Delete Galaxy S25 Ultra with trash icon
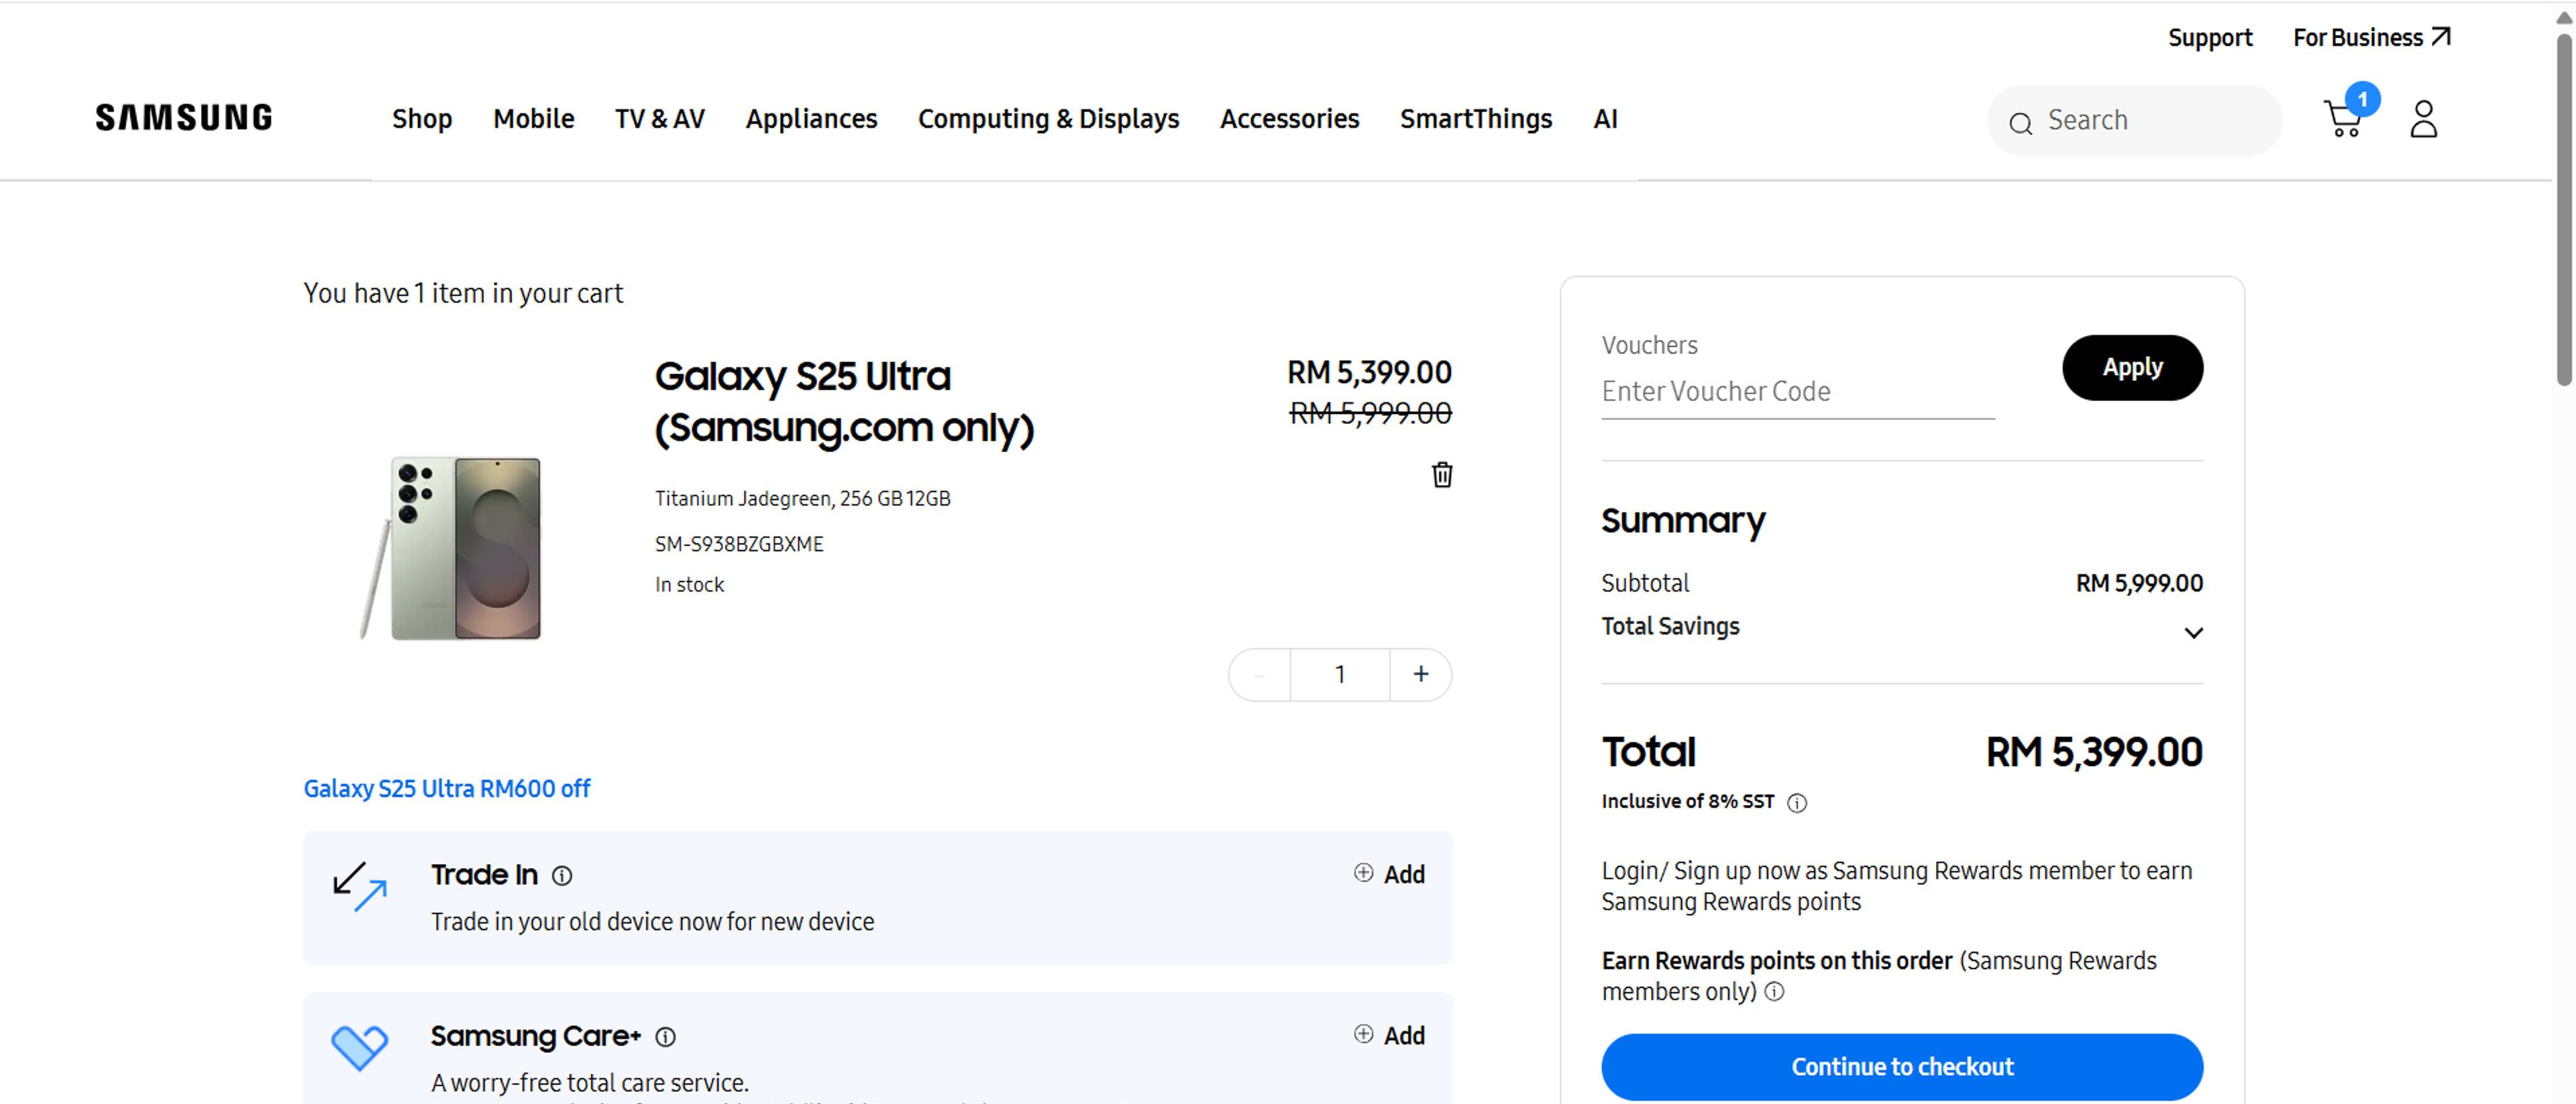The width and height of the screenshot is (2576, 1104). [1441, 474]
